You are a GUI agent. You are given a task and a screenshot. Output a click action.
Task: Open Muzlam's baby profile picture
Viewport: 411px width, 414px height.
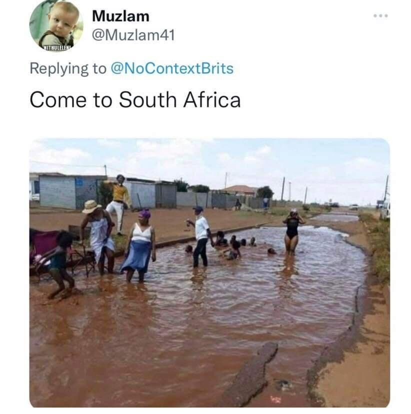pyautogui.click(x=56, y=24)
